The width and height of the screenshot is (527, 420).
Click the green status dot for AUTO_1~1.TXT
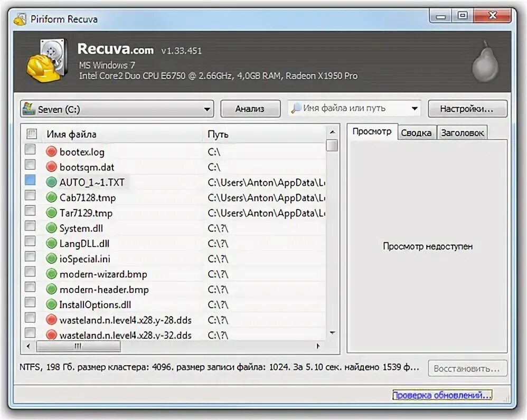click(x=51, y=183)
